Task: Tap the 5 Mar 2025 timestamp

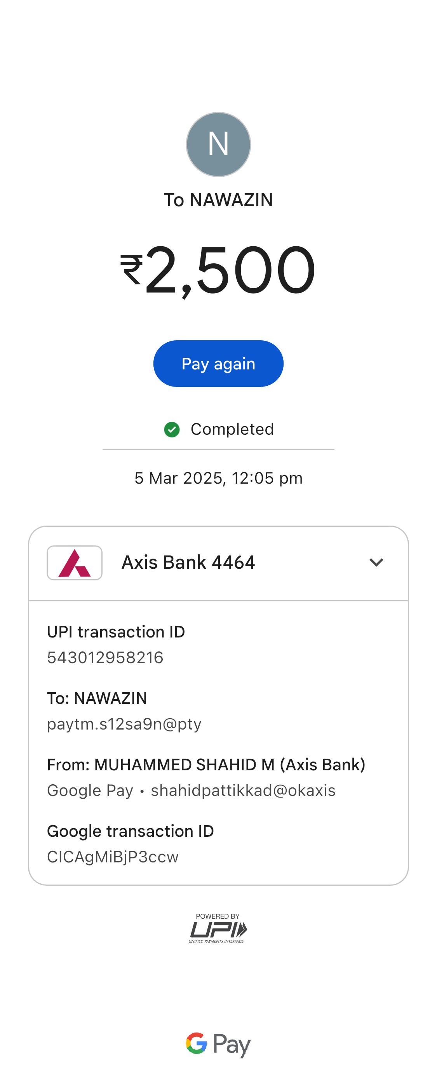Action: click(218, 478)
